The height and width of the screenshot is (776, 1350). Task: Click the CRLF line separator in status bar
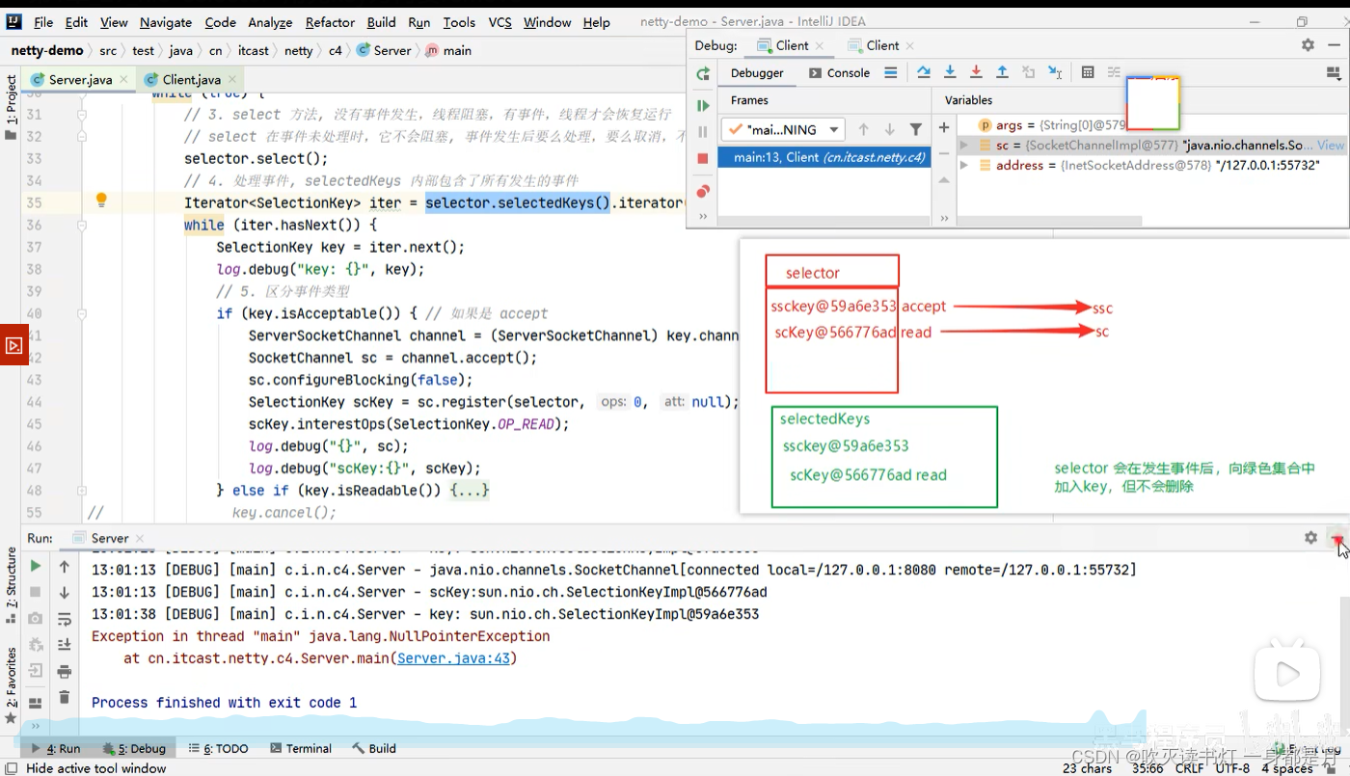click(x=1189, y=768)
